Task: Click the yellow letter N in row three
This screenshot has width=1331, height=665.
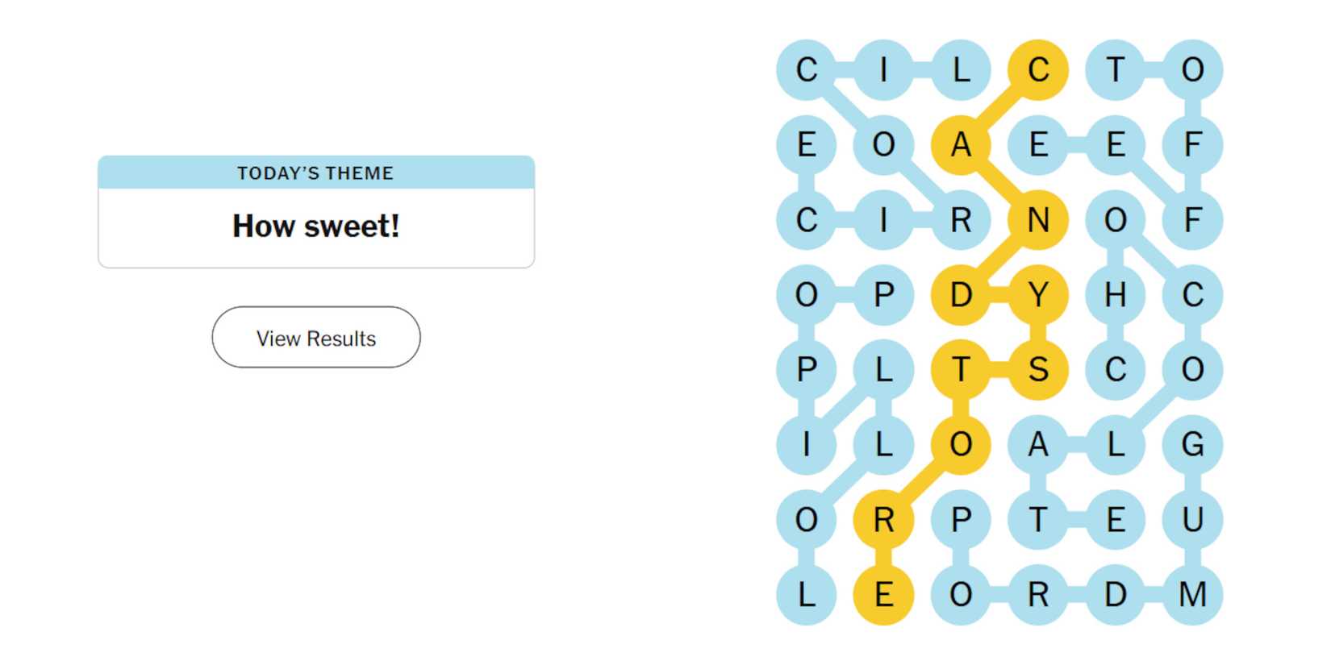Action: (x=1038, y=219)
